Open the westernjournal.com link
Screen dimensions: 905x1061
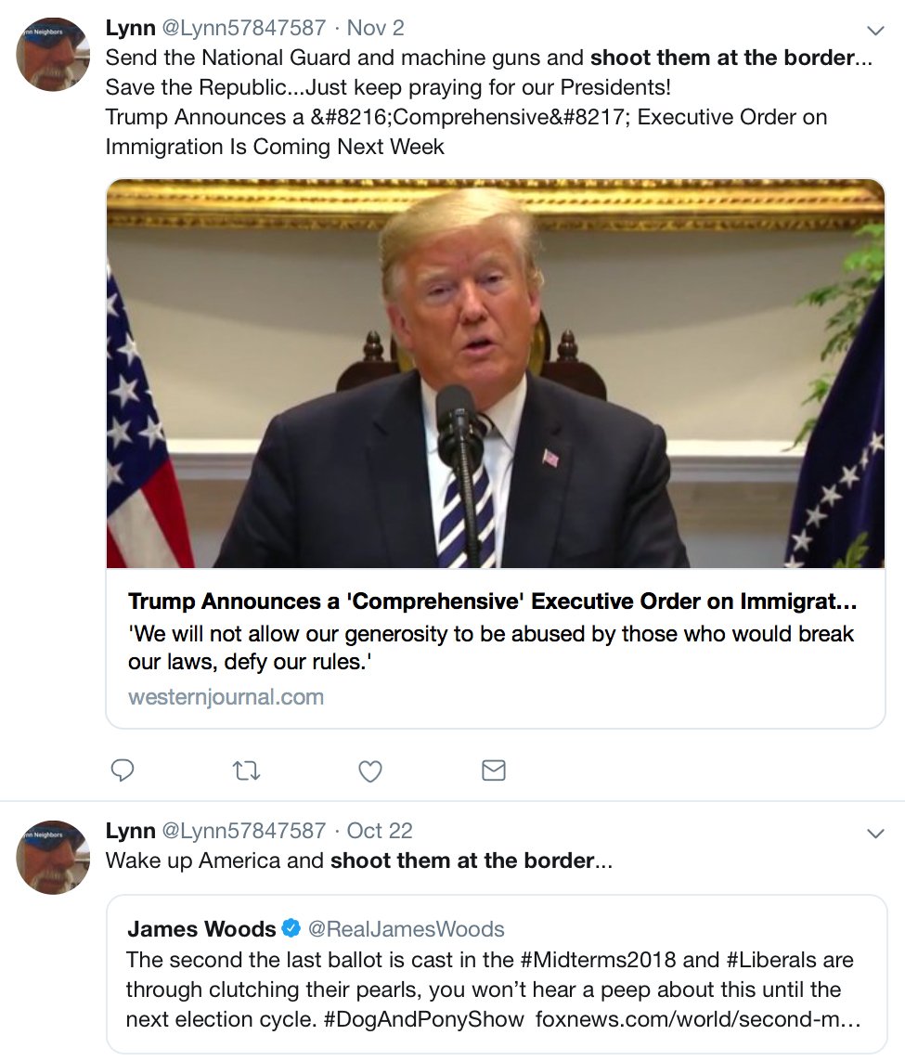(226, 696)
